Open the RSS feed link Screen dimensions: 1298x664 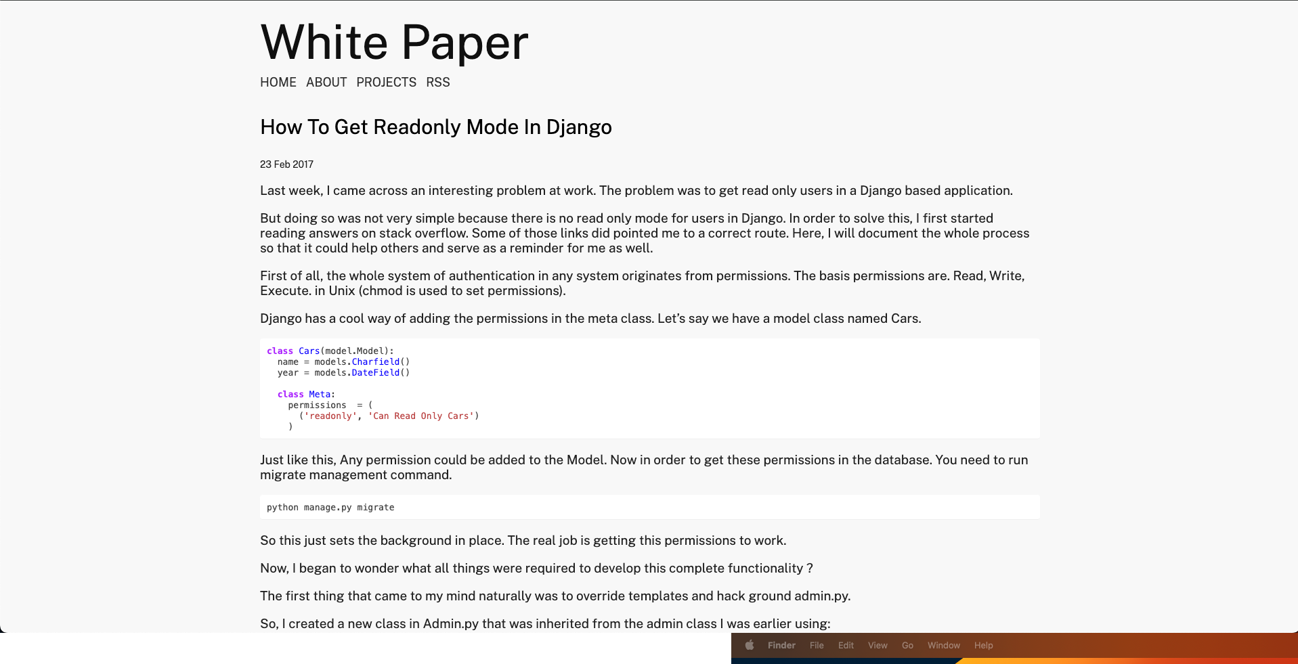click(x=438, y=83)
